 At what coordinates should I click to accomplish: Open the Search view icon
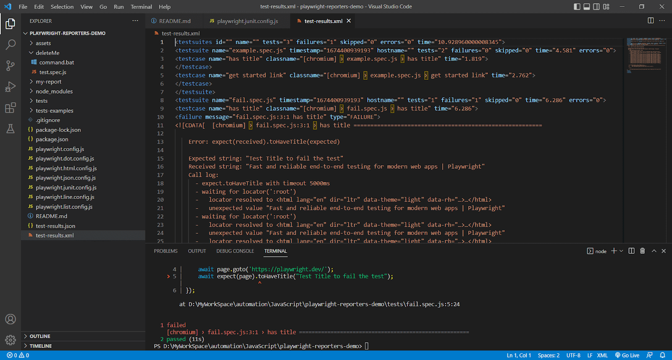[10, 44]
